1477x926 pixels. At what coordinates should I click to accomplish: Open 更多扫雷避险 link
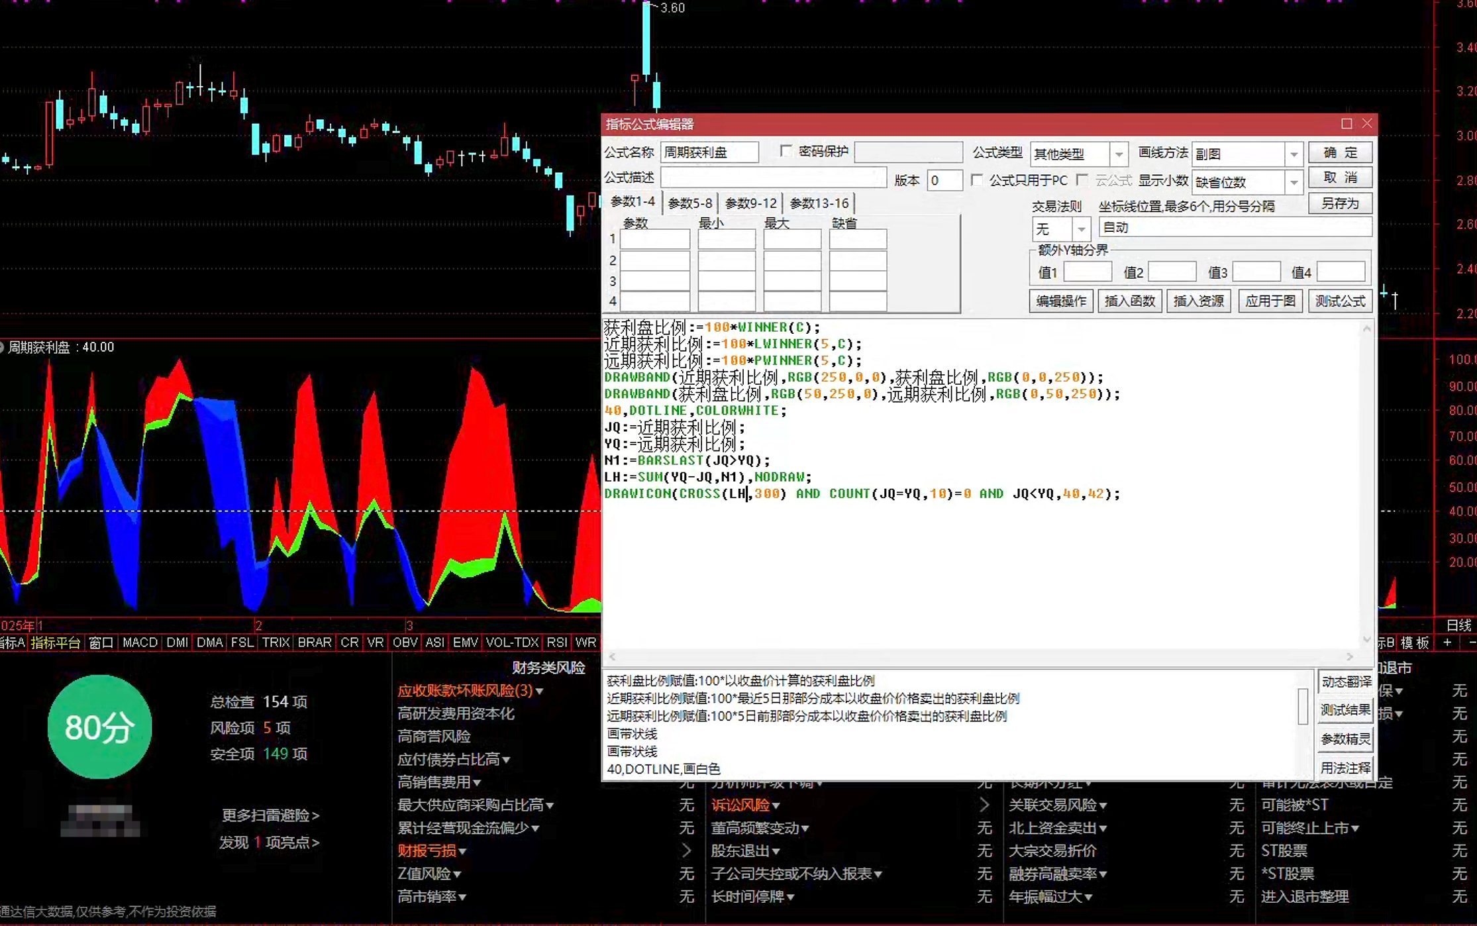click(270, 815)
